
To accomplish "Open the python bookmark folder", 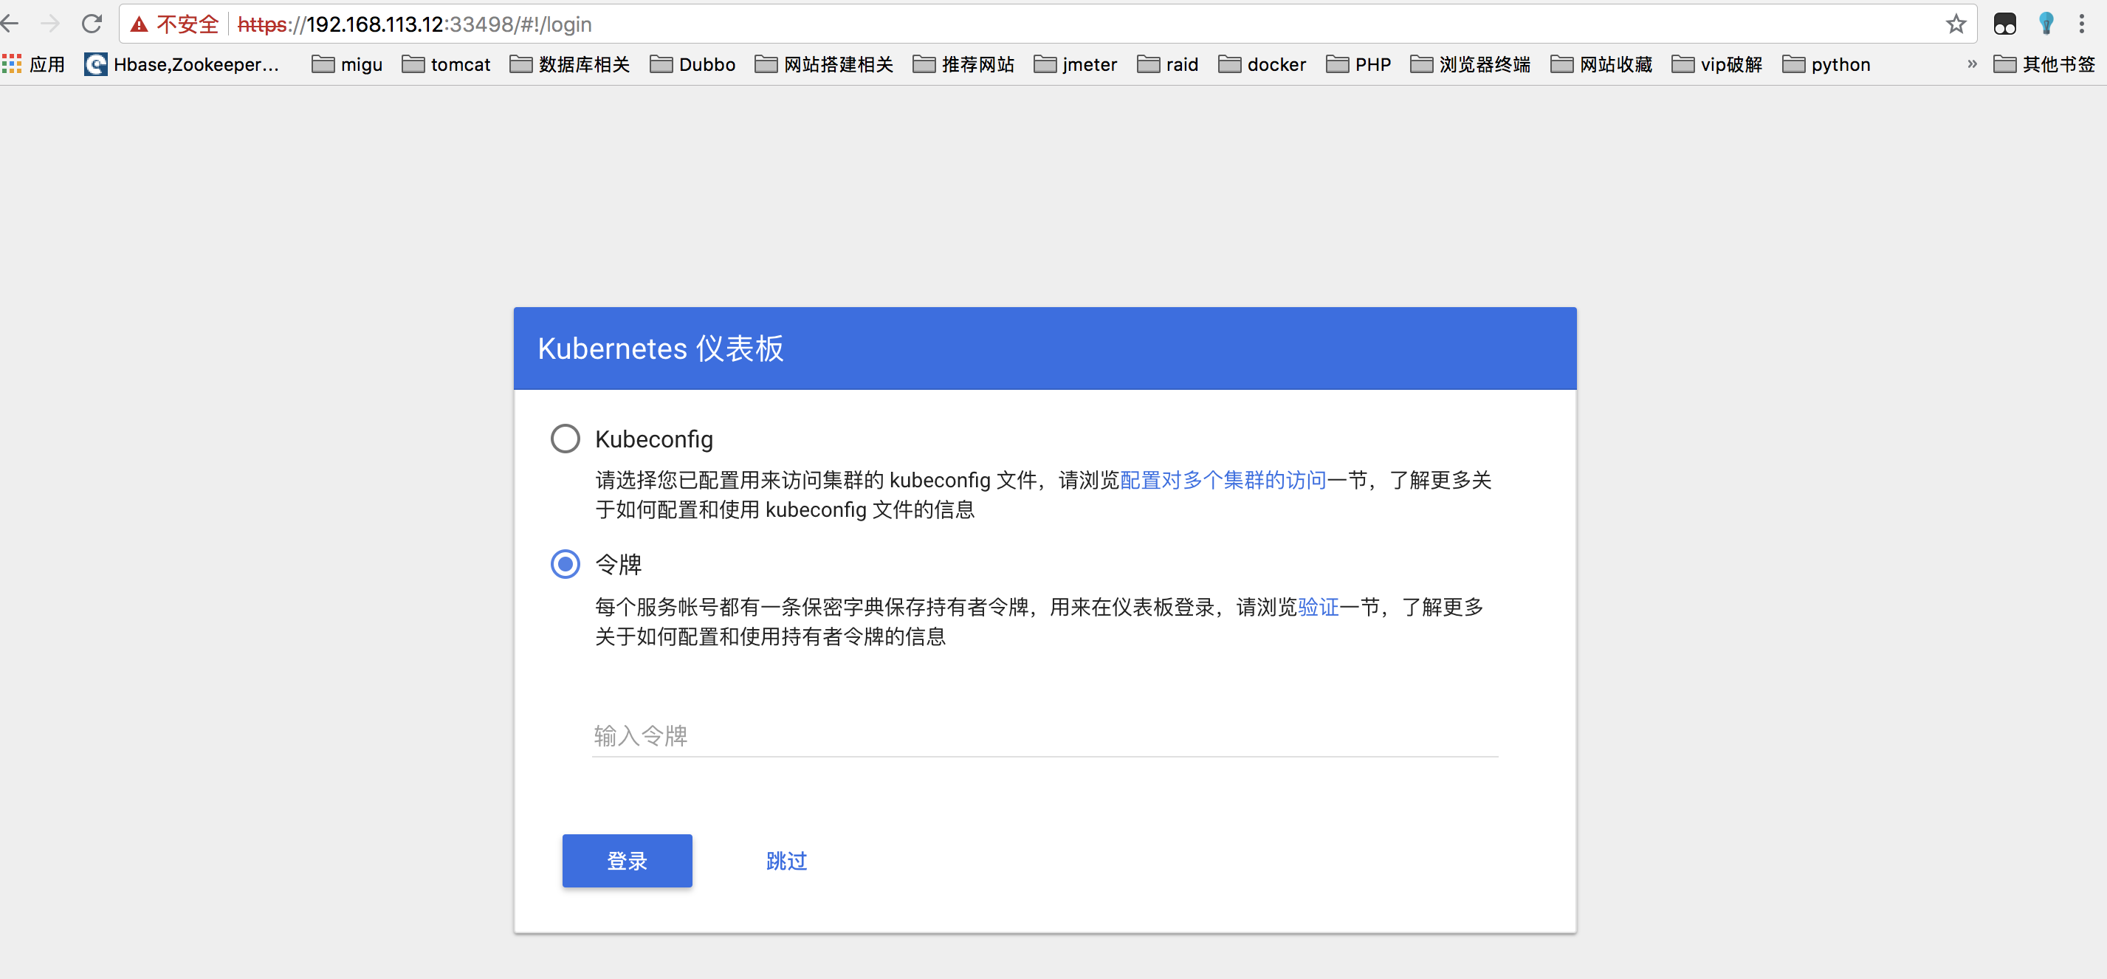I will pos(1826,63).
